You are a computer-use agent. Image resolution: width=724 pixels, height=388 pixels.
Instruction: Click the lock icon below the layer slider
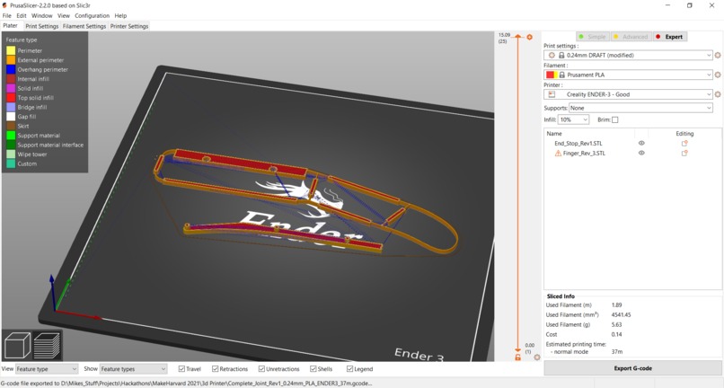pyautogui.click(x=518, y=357)
